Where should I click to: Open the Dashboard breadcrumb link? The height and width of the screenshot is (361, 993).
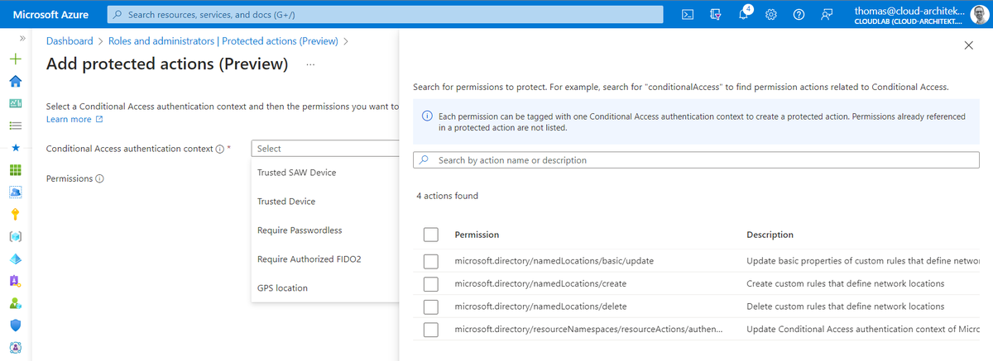pos(70,40)
